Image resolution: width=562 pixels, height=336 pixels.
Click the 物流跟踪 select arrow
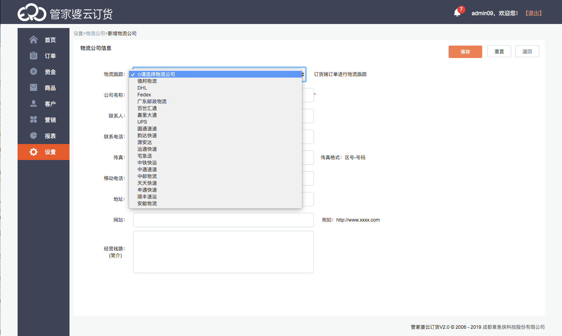coord(304,74)
